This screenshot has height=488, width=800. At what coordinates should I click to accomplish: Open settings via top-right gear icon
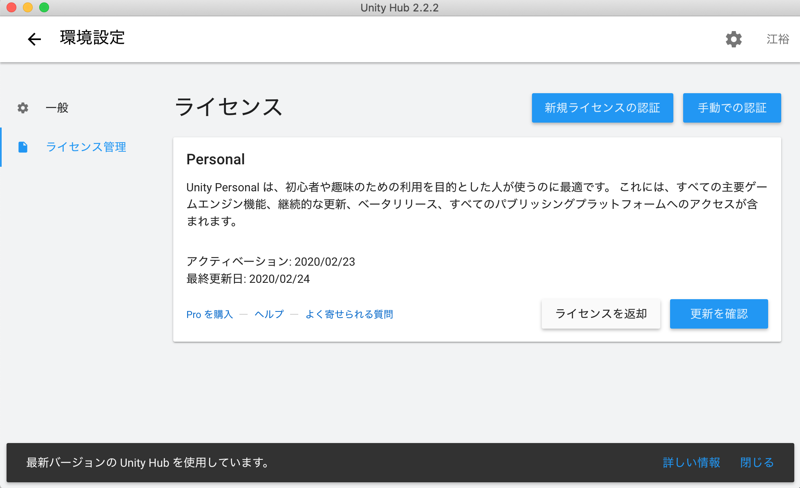pos(733,39)
